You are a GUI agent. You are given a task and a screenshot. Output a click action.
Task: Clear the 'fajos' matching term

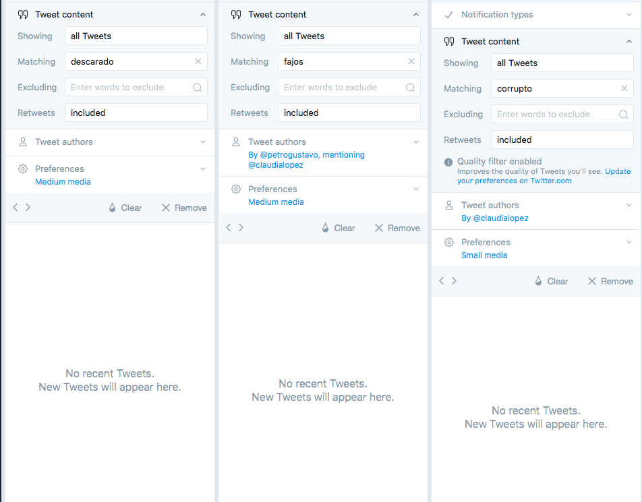pos(411,61)
